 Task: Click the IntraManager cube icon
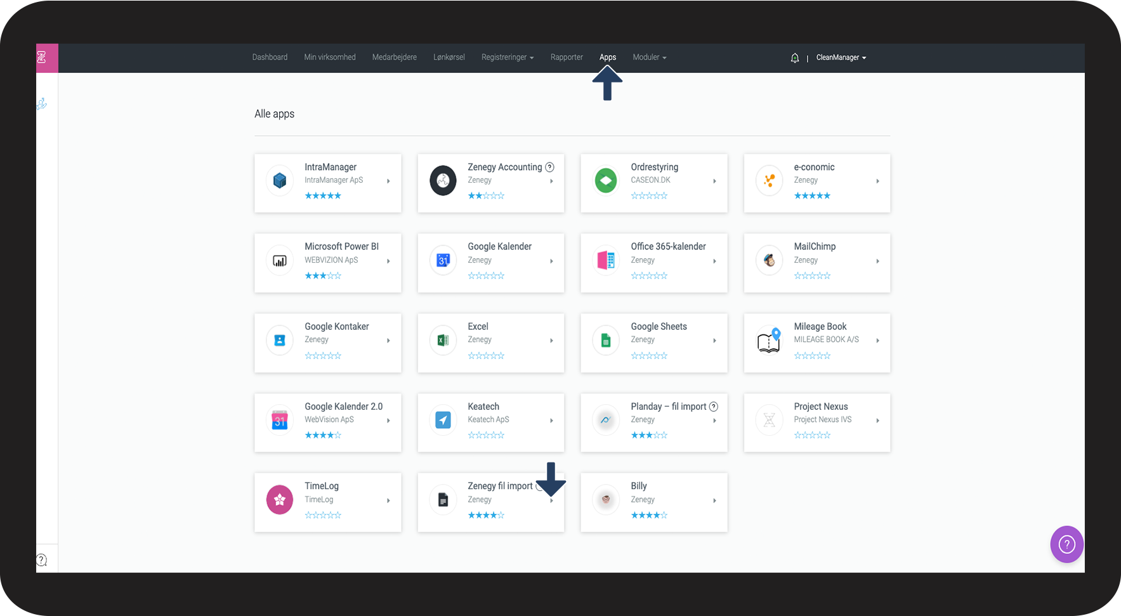280,181
